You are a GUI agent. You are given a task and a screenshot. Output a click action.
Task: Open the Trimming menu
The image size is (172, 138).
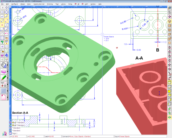tap(50, 4)
